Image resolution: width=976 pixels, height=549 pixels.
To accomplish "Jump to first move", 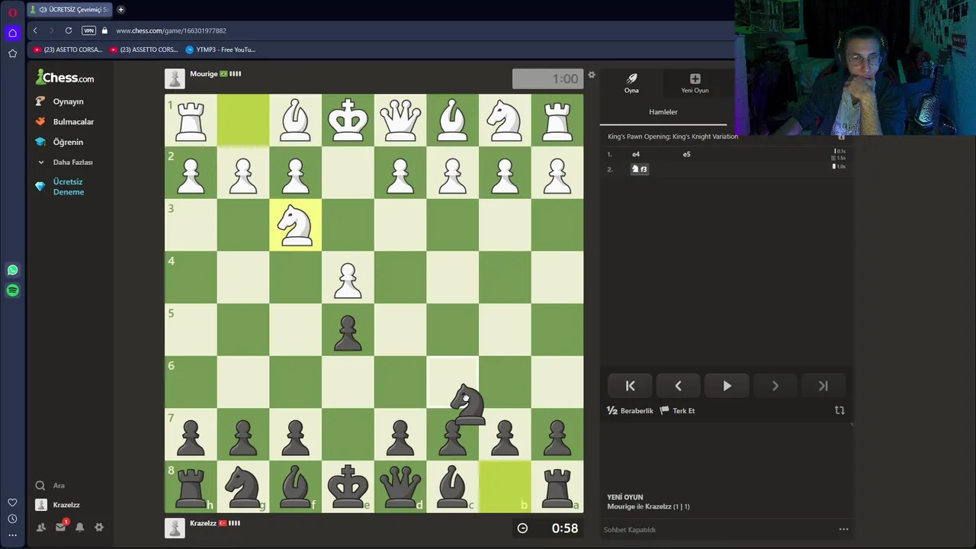I will pyautogui.click(x=630, y=386).
